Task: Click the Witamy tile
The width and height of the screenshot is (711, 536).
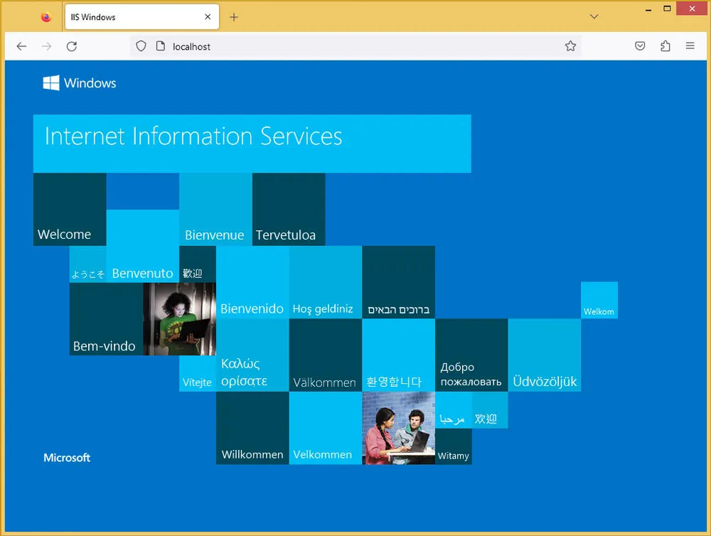Action: pos(454,446)
